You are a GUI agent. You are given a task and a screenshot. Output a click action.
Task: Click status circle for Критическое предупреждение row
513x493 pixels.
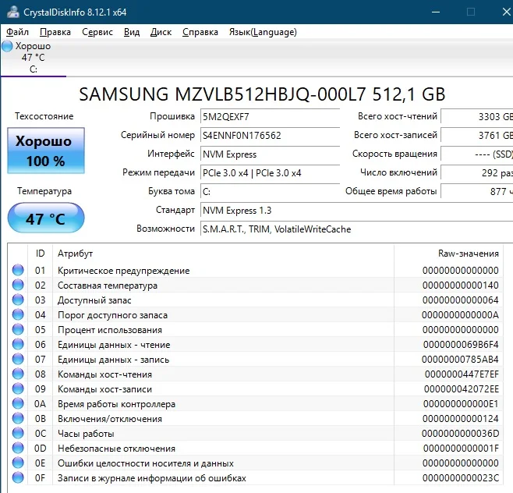click(x=18, y=270)
